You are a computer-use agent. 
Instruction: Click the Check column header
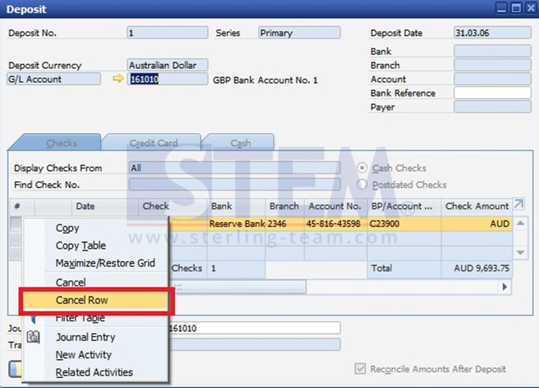coord(172,206)
